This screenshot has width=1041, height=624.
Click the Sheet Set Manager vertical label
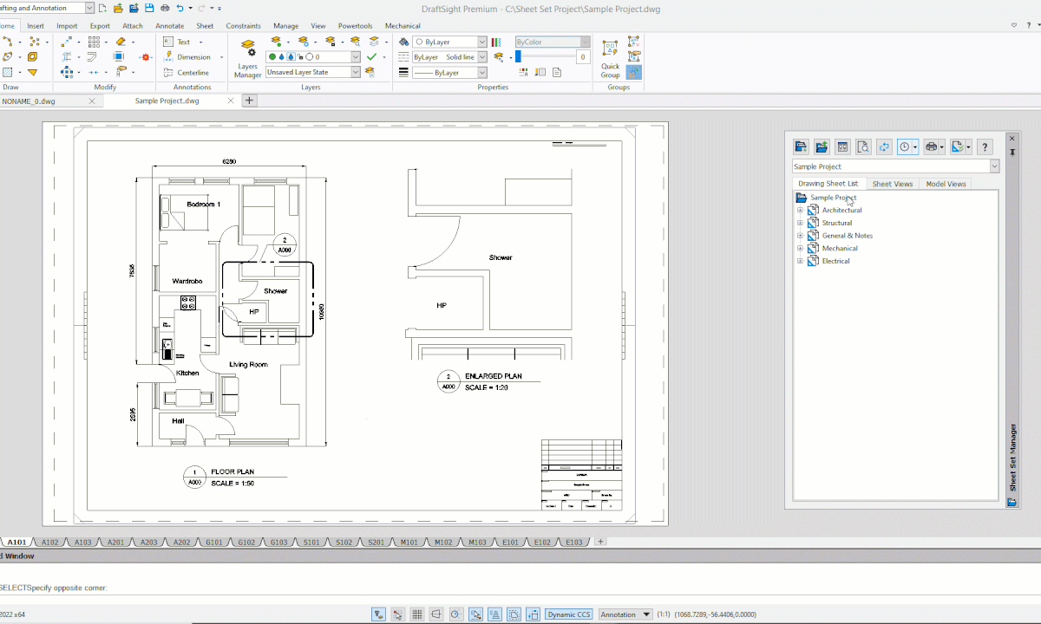(x=1012, y=458)
